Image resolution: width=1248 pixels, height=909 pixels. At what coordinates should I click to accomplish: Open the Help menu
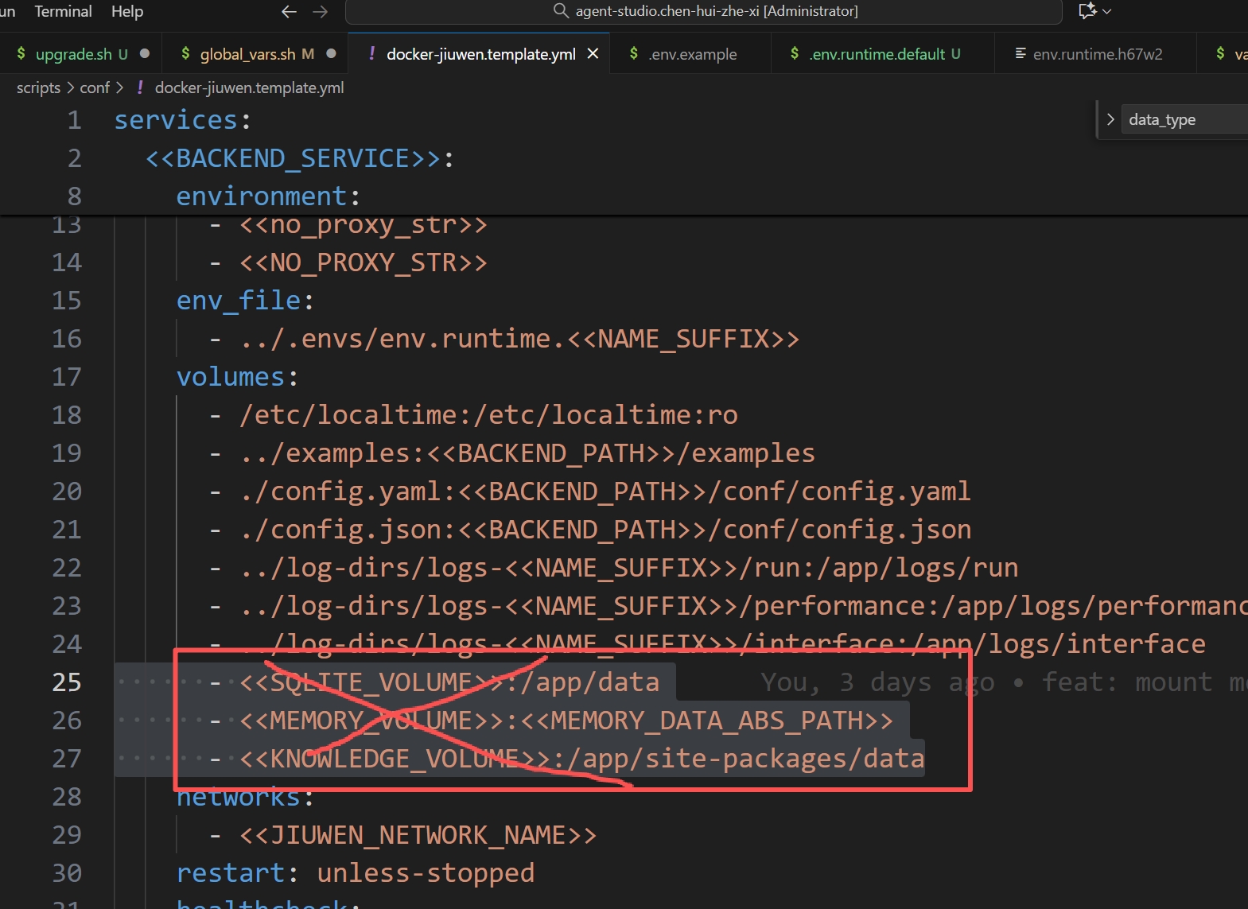pos(127,11)
